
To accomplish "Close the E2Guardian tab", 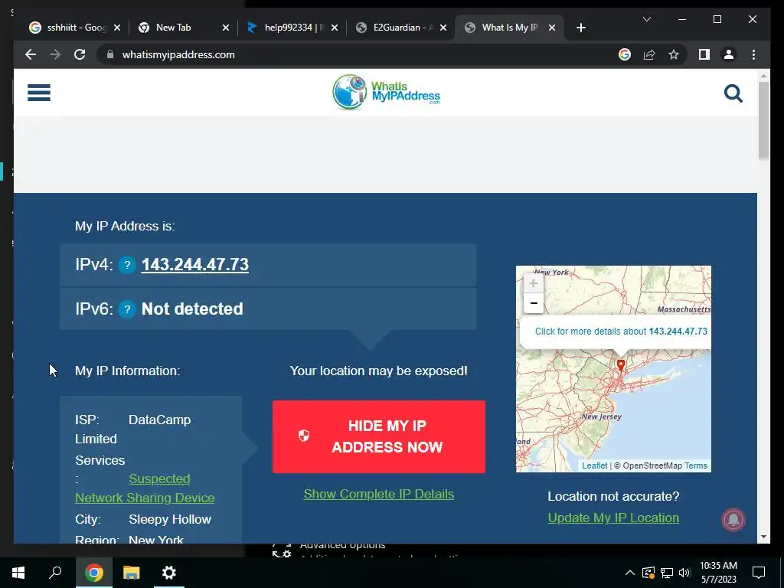I will click(x=443, y=28).
